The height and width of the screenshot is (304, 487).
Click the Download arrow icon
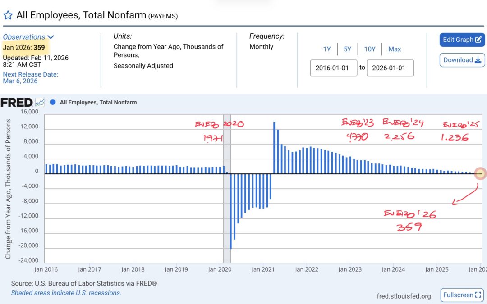click(x=478, y=60)
